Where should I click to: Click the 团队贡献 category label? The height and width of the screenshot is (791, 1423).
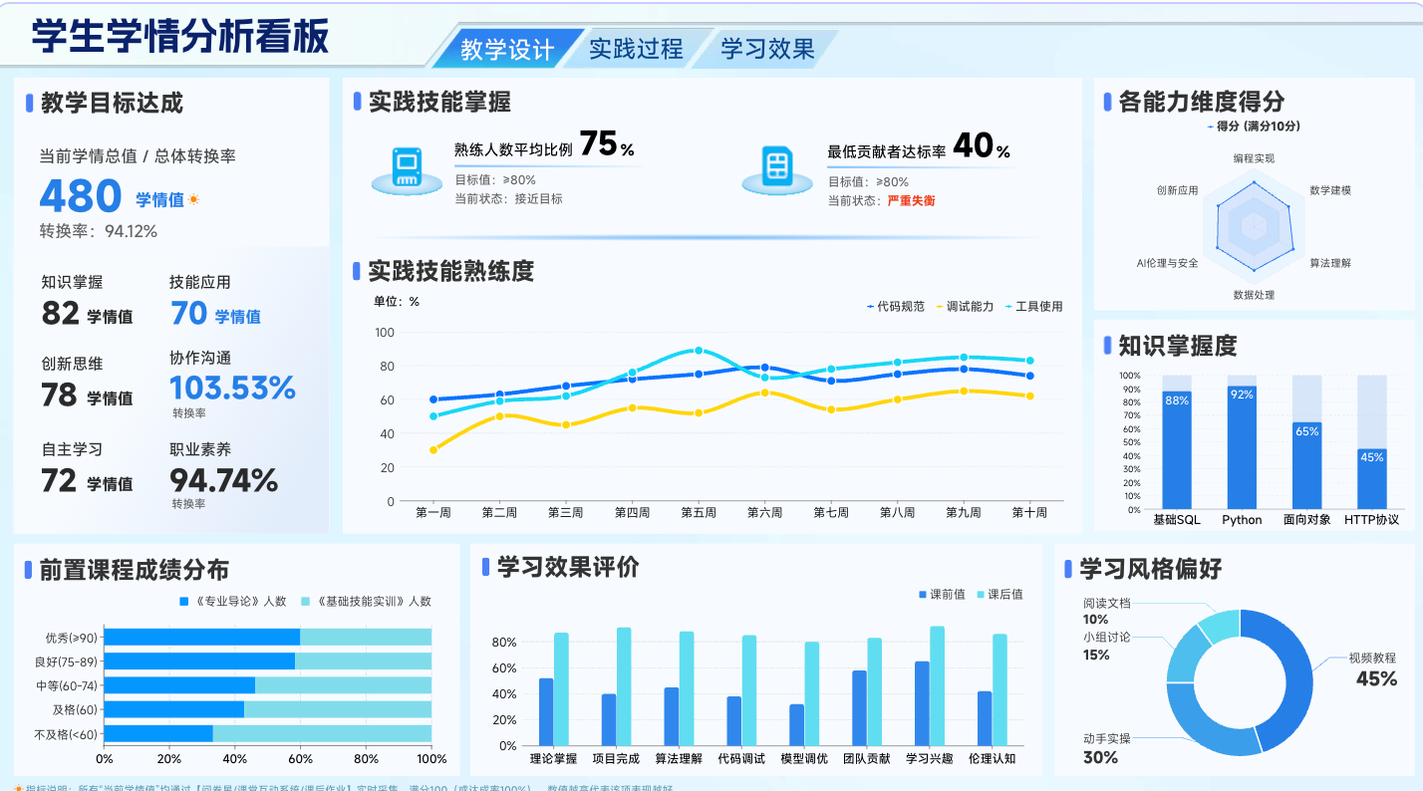[x=867, y=759]
